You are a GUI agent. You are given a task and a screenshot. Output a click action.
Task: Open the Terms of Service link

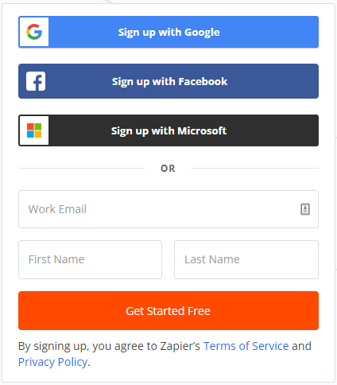[246, 346]
